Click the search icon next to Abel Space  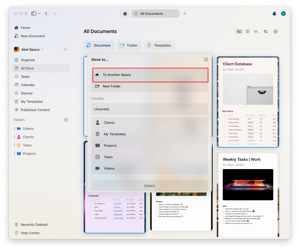tap(65, 49)
